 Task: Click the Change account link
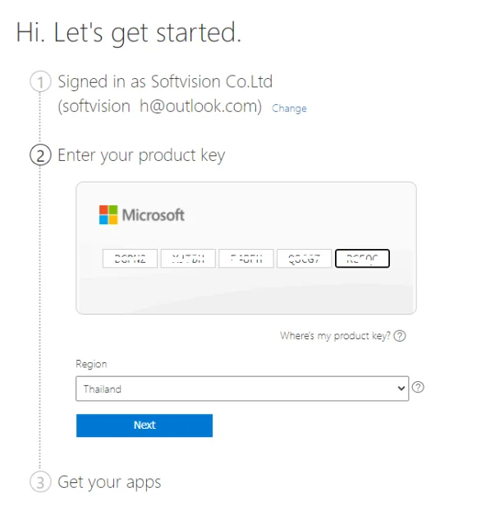pos(289,108)
